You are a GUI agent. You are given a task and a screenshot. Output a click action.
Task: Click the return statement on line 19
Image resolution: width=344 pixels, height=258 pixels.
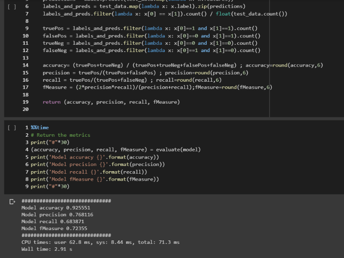coord(111,102)
